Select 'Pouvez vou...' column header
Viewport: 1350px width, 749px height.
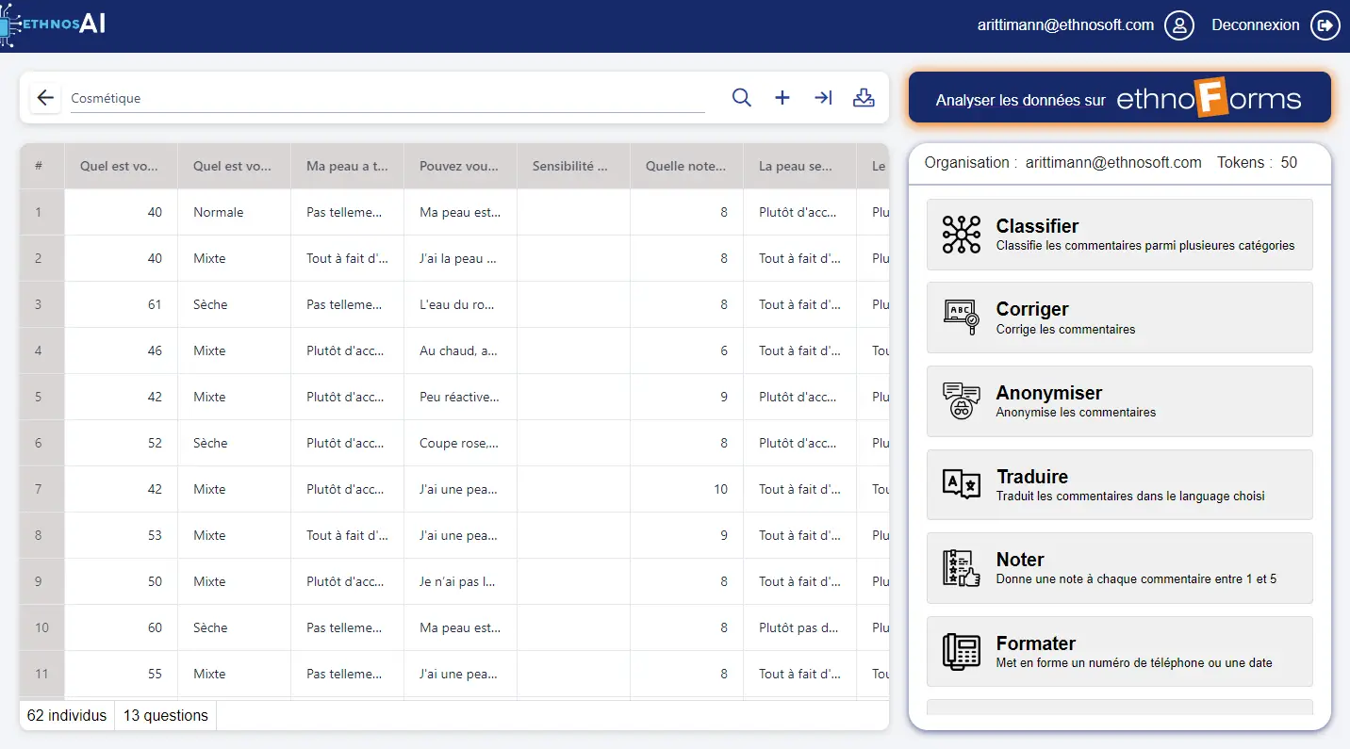click(x=460, y=166)
